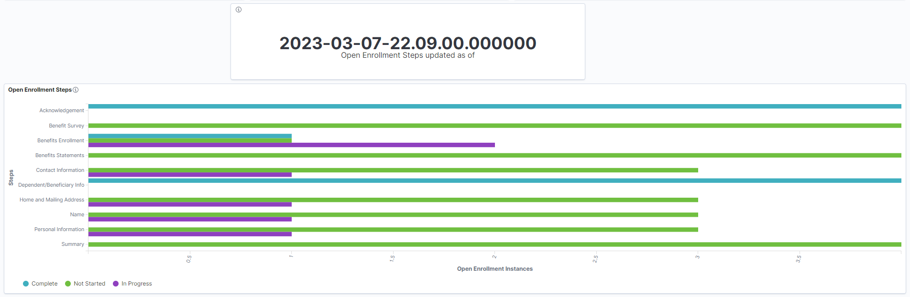The width and height of the screenshot is (910, 297).
Task: Click the Summary Not Started bar
Action: pos(495,244)
